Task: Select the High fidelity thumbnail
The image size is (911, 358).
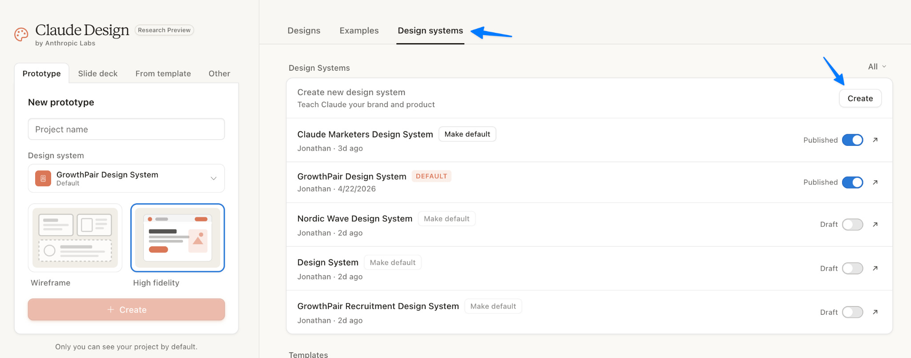Action: 177,238
